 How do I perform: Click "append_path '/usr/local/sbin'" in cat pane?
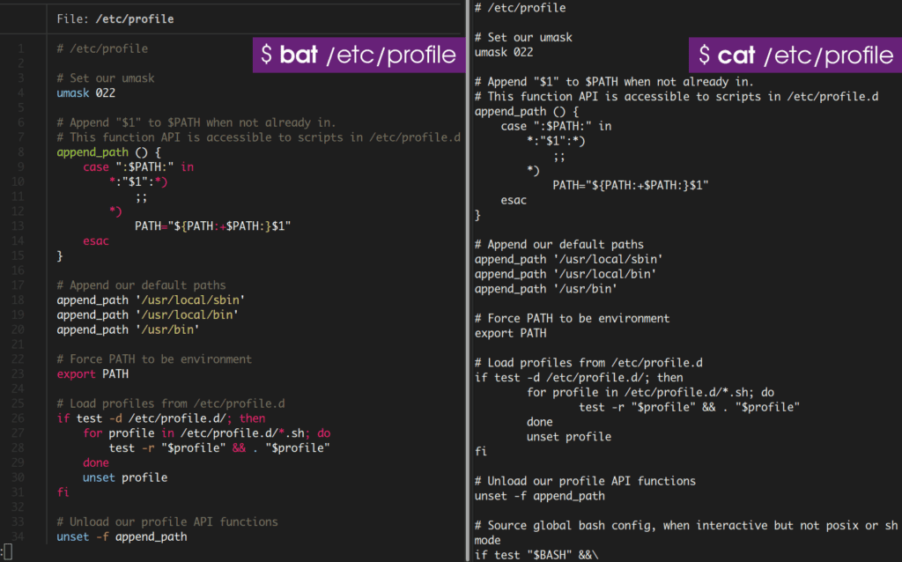569,260
